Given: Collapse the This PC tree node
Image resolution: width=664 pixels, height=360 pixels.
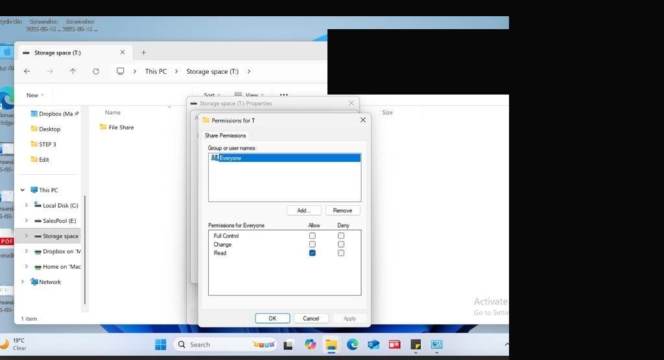Looking at the screenshot, I should [23, 190].
